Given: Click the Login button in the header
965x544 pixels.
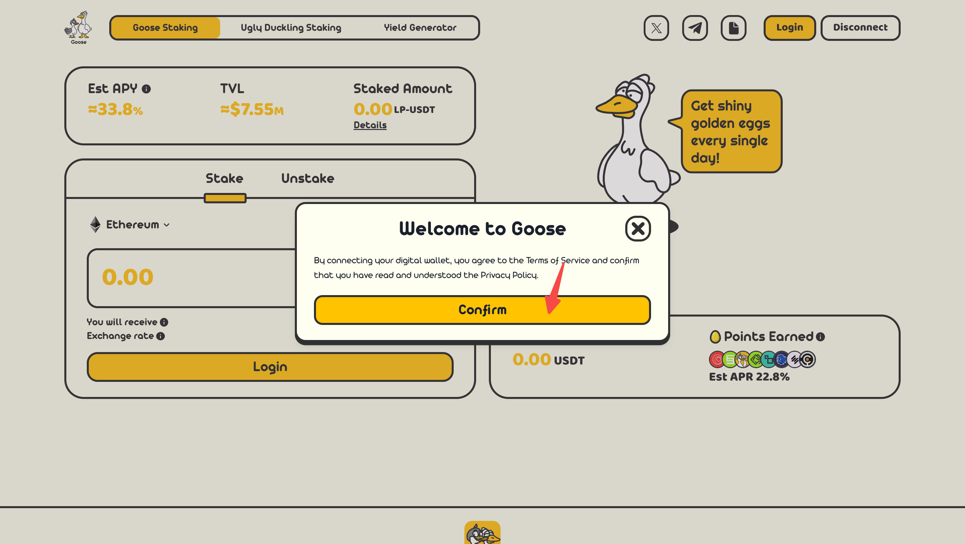Looking at the screenshot, I should tap(789, 28).
